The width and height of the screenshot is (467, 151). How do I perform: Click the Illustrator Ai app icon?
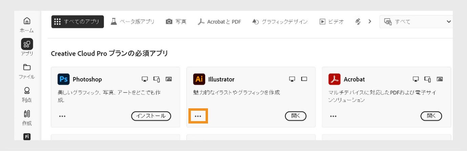click(199, 79)
